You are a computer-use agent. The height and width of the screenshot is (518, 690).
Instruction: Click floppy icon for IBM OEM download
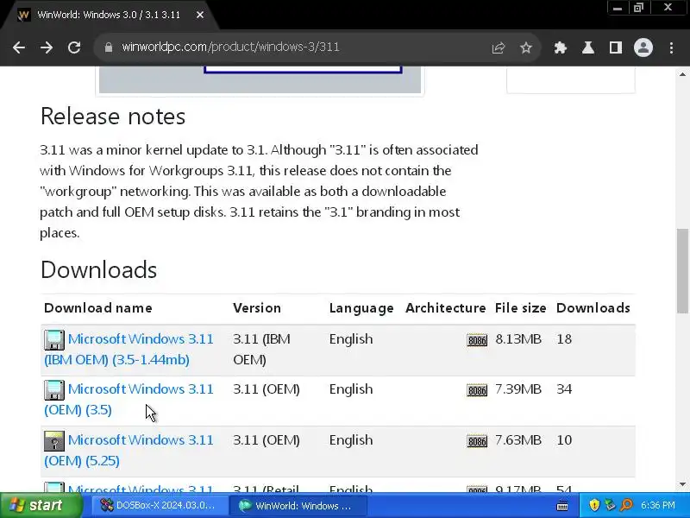pos(54,340)
